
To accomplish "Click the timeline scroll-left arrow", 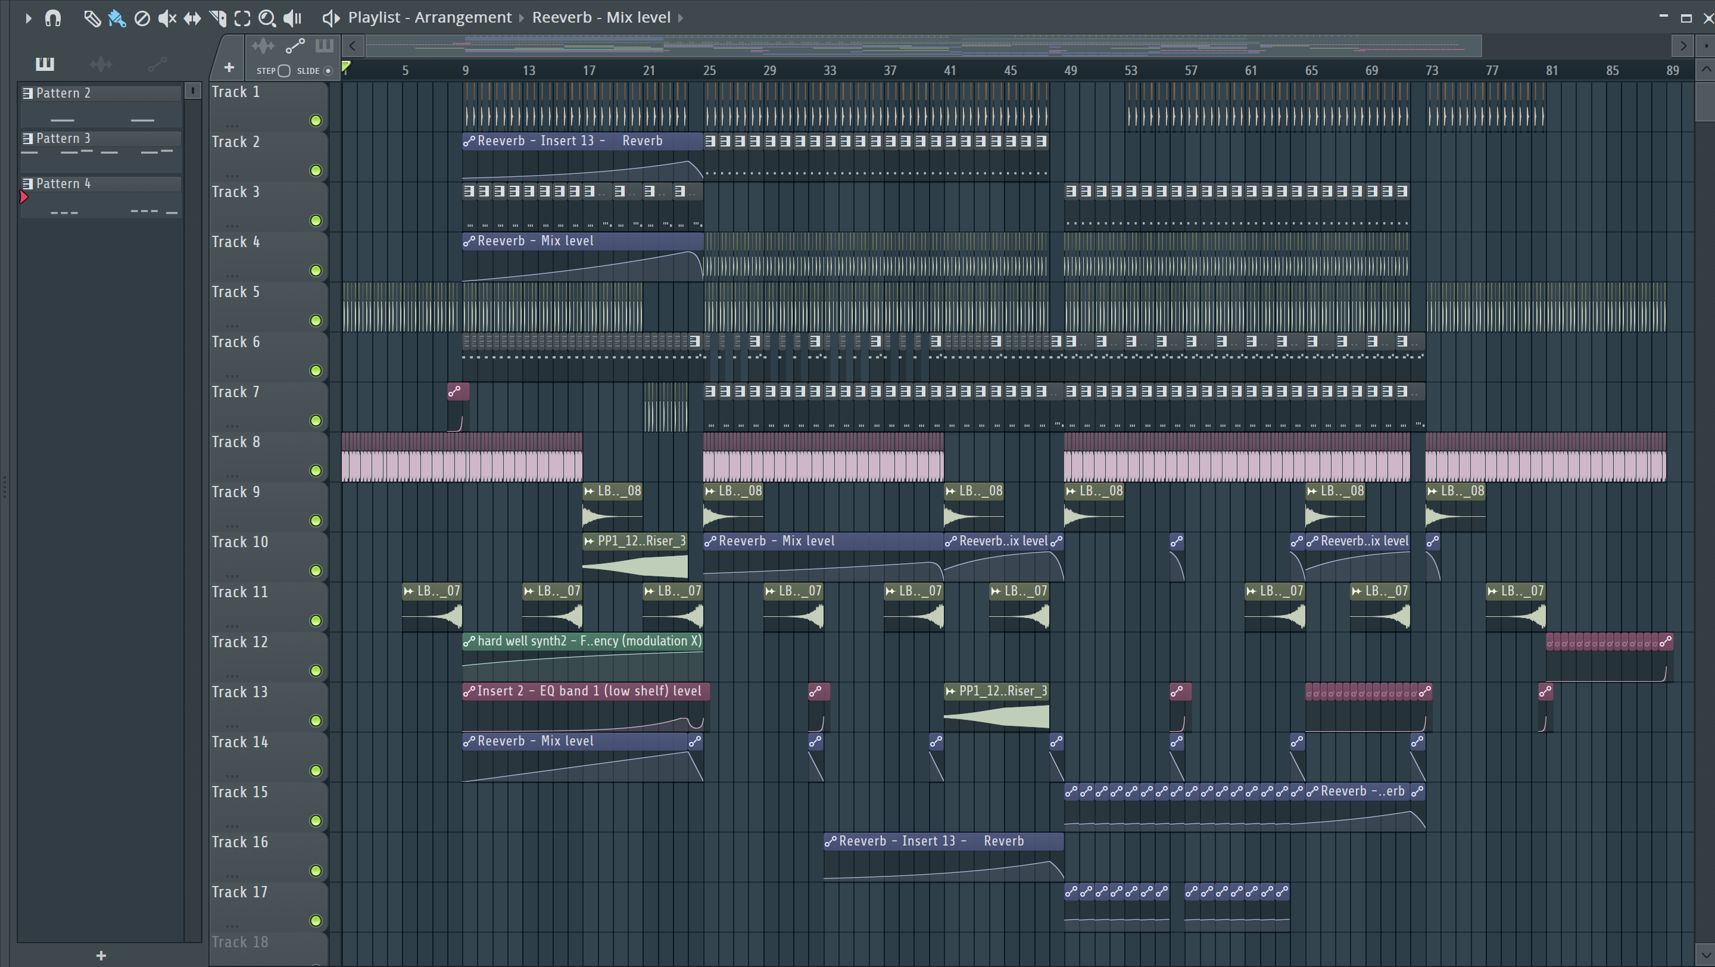I will pyautogui.click(x=352, y=46).
